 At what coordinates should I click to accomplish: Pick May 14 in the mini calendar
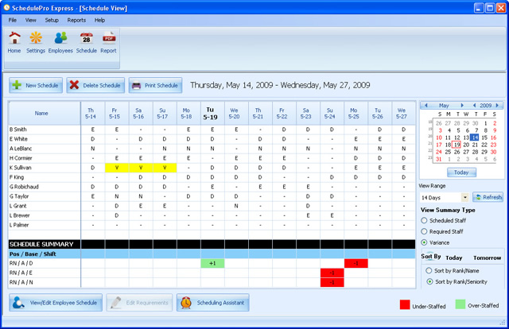click(x=475, y=137)
